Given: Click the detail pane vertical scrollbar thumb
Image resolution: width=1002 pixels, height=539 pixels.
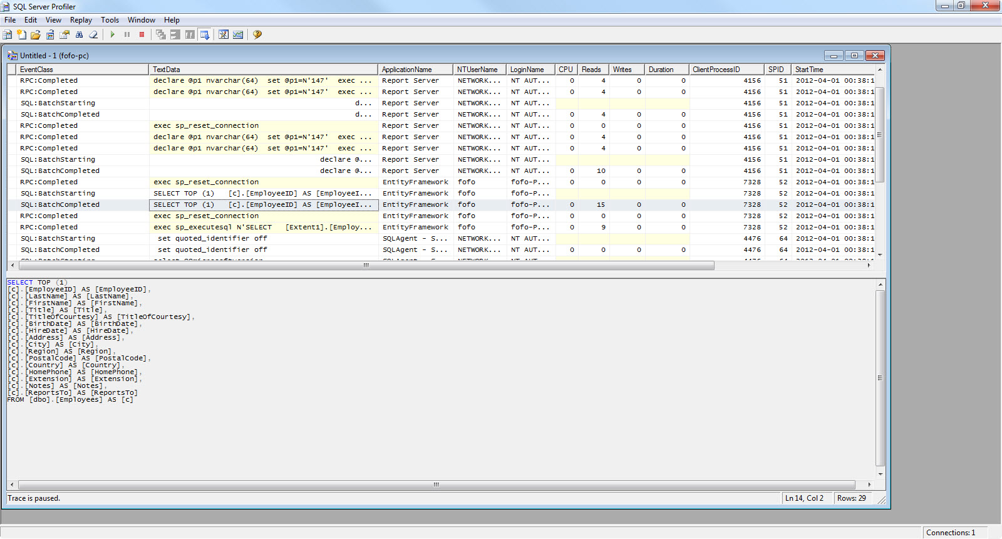Looking at the screenshot, I should (880, 378).
